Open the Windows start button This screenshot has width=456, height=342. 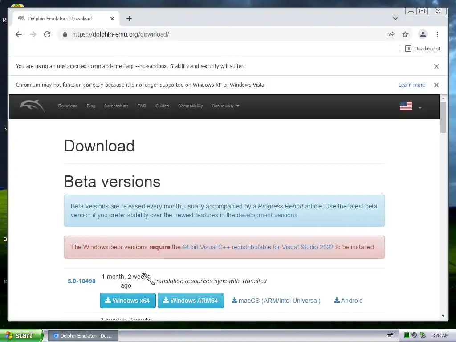(x=21, y=335)
